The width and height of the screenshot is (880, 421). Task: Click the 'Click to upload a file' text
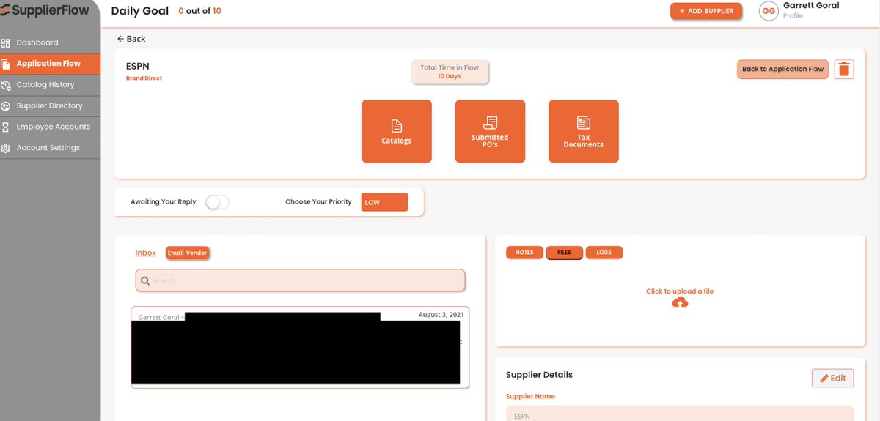click(x=680, y=291)
